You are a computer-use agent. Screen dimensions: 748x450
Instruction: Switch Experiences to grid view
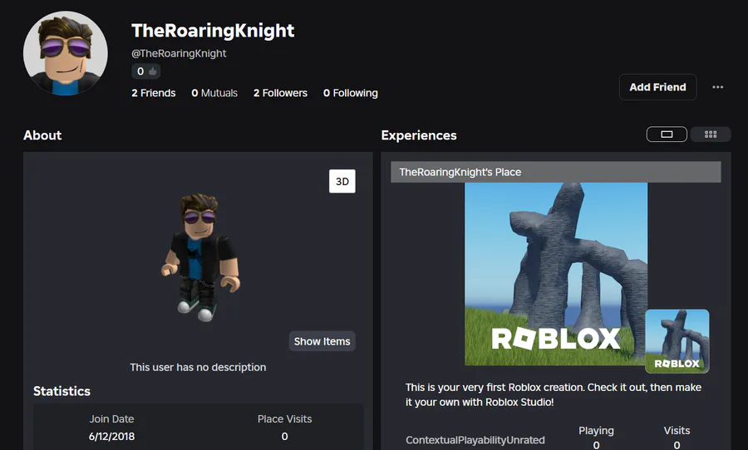click(x=711, y=135)
